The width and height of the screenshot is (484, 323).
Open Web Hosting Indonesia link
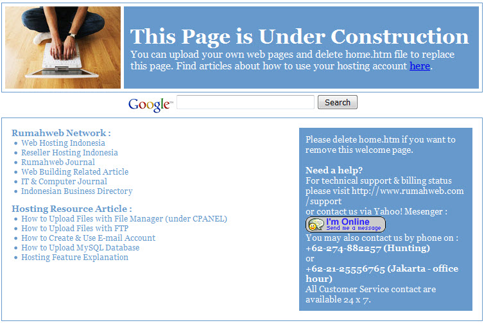pos(63,143)
